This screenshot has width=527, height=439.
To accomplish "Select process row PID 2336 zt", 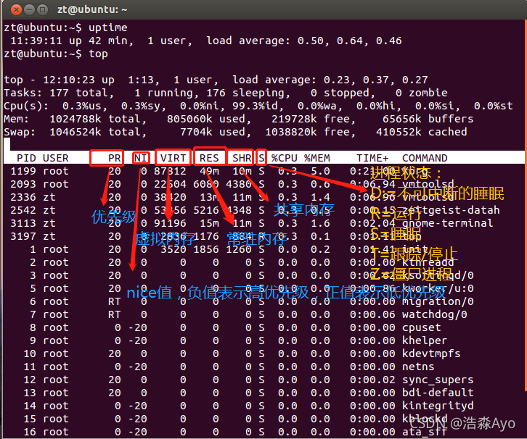I will [264, 197].
